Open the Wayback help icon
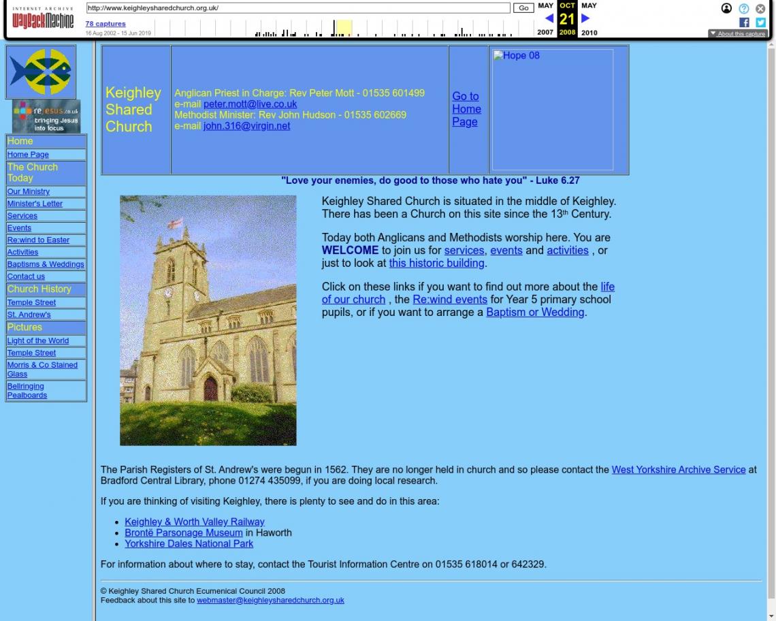Screen dimensions: 776x621 coord(744,8)
